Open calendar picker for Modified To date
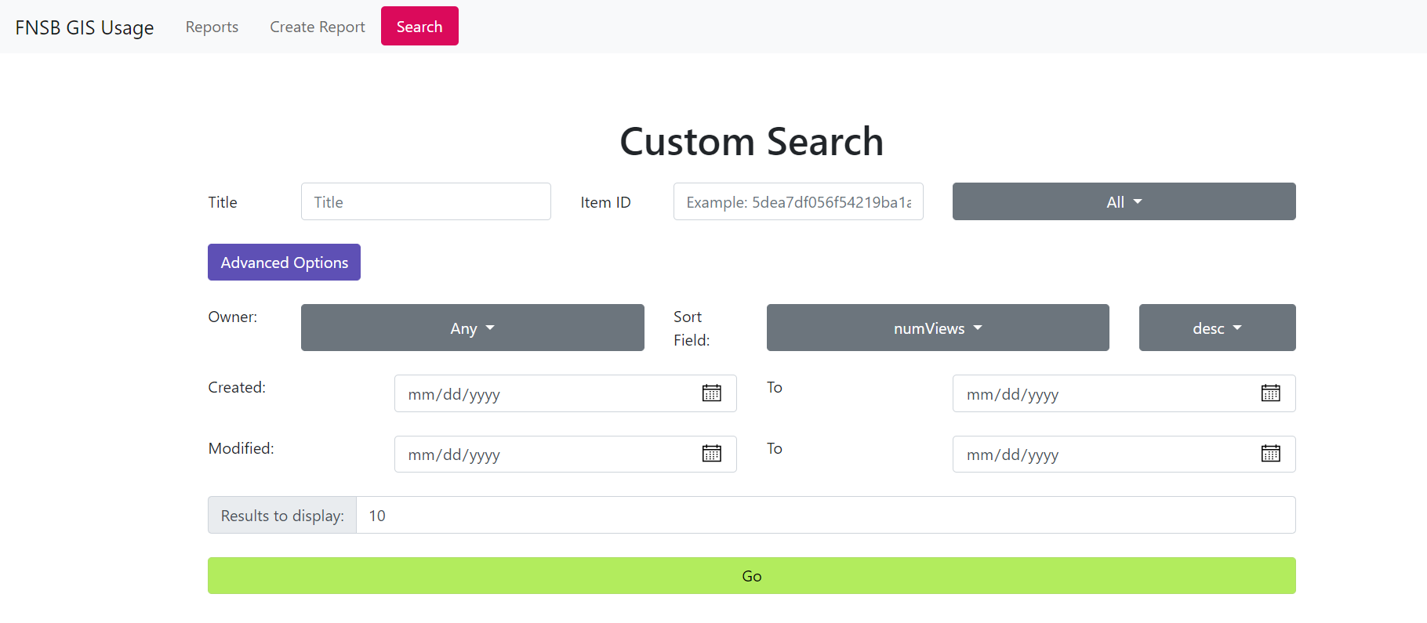The height and width of the screenshot is (623, 1427). click(1270, 454)
